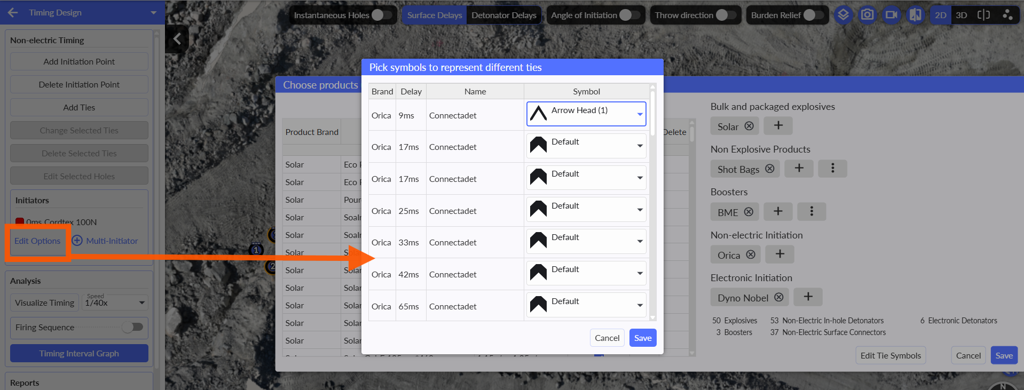The image size is (1024, 390).
Task: Enable the Burden Relief toggle
Action: pos(813,15)
